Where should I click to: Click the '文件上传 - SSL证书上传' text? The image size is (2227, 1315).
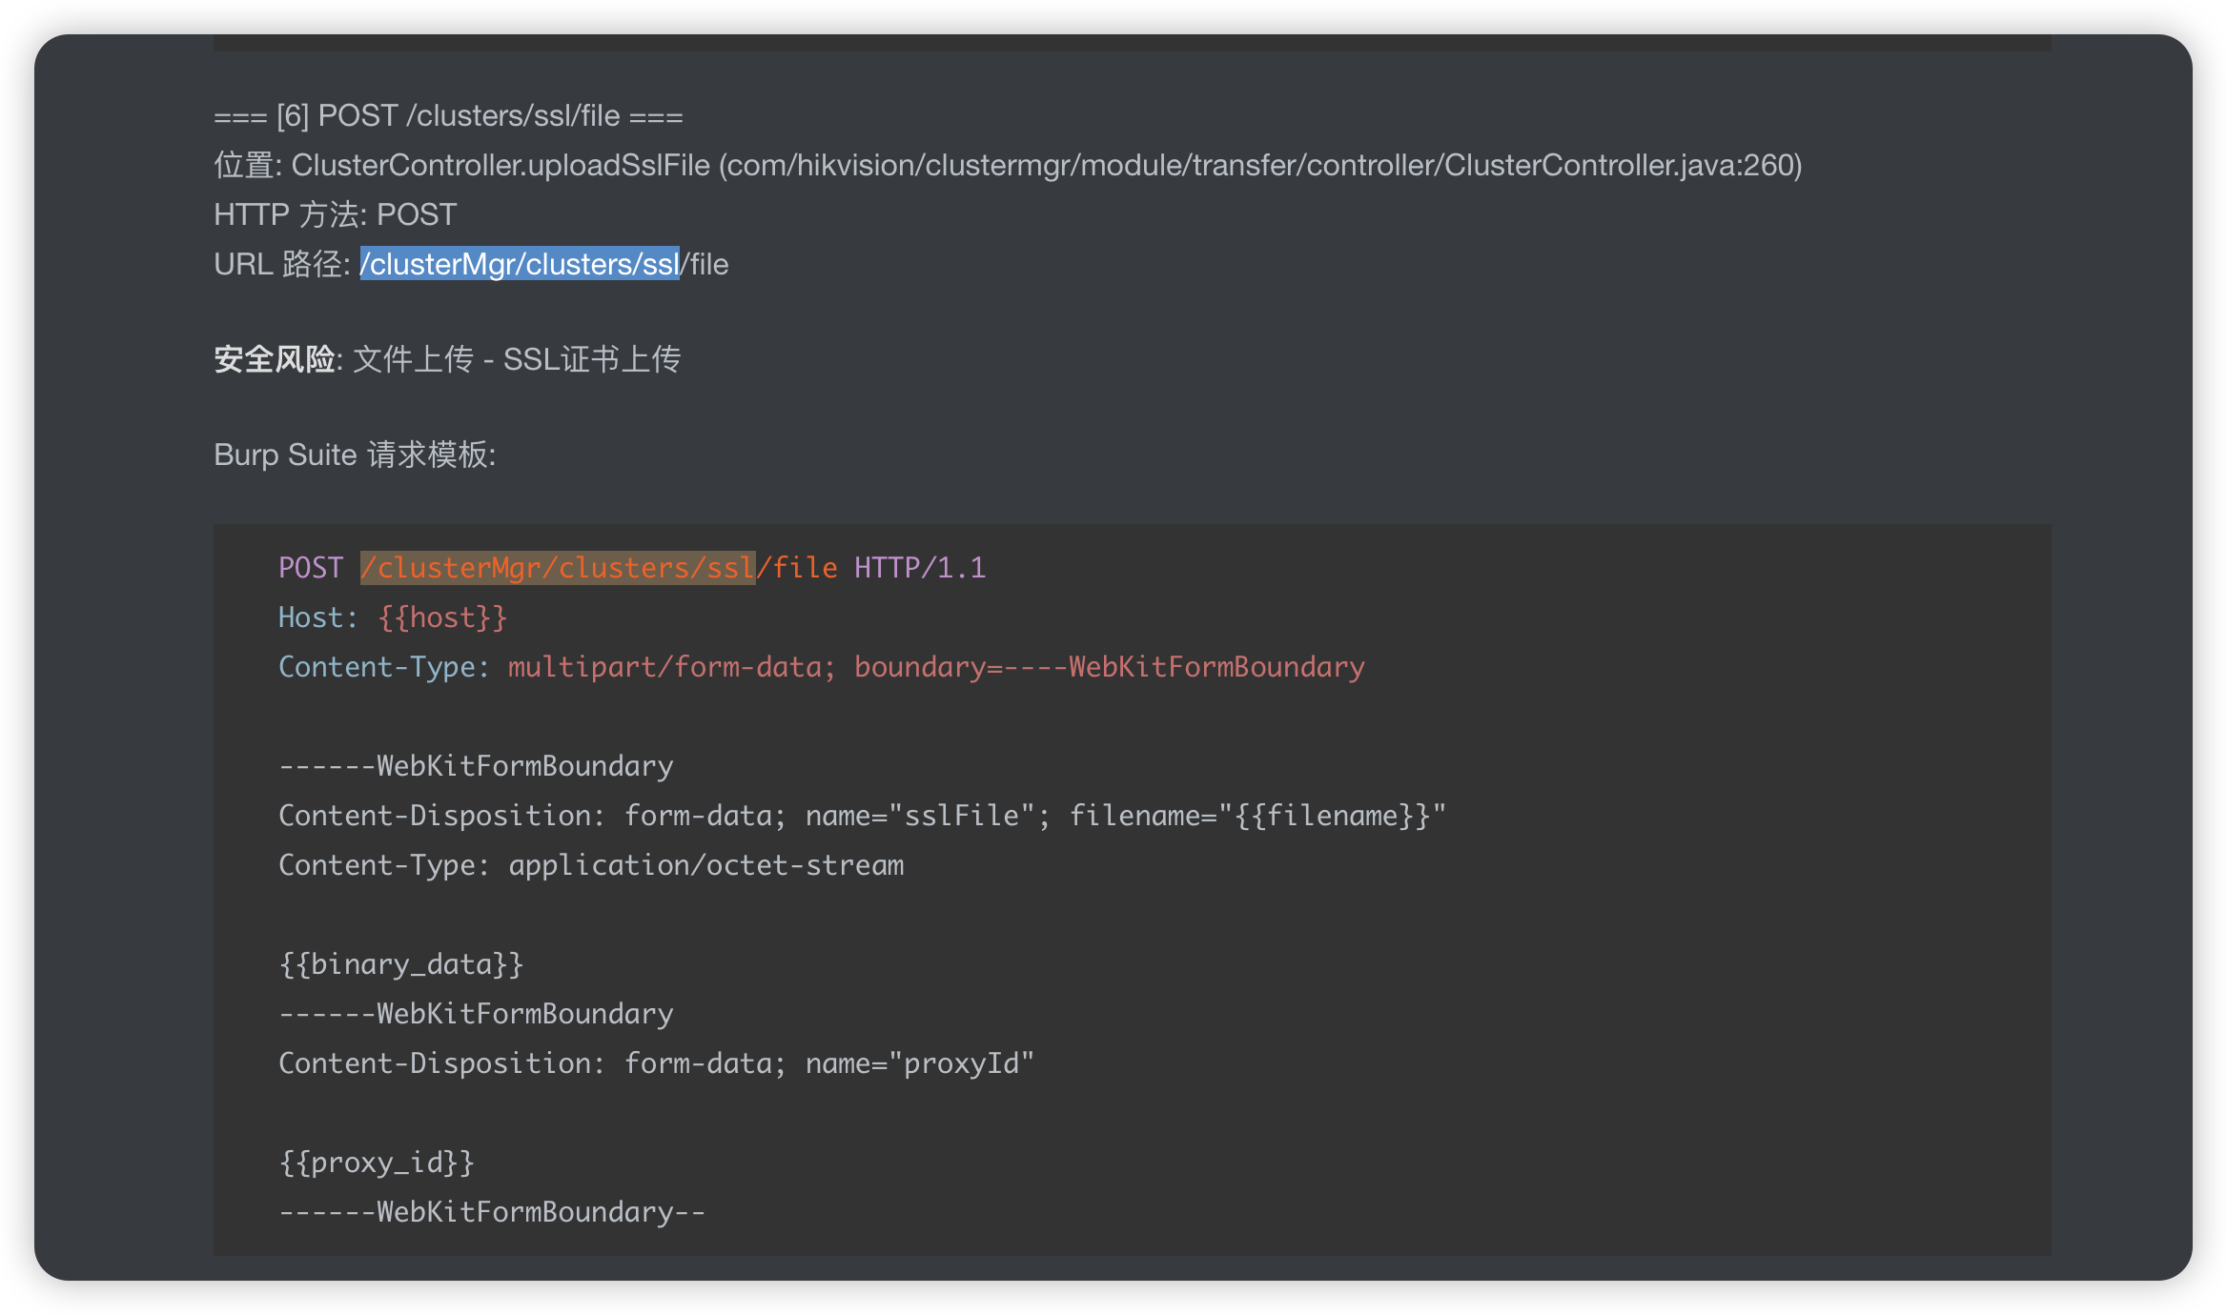[516, 360]
